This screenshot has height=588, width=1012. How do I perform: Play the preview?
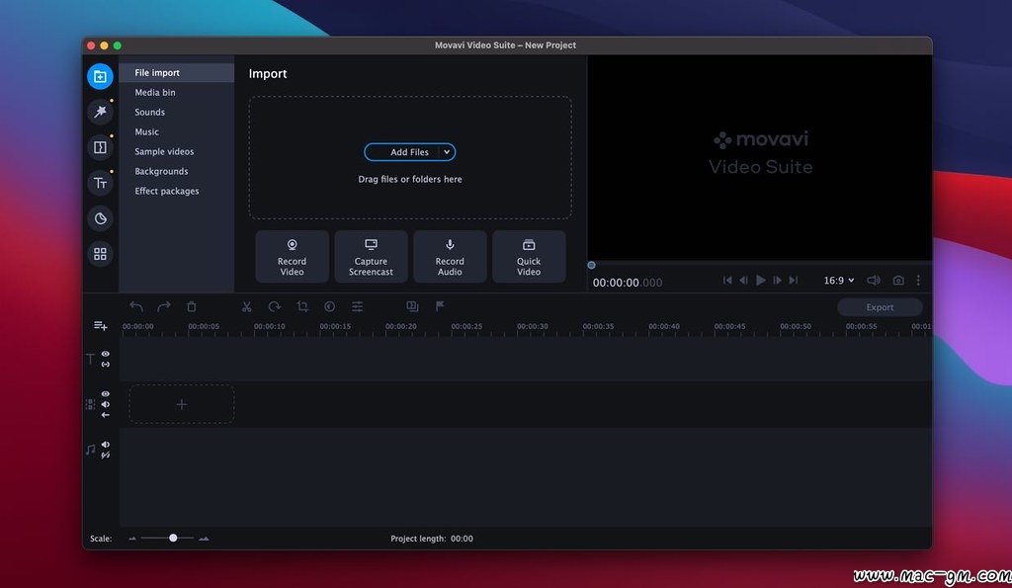pyautogui.click(x=761, y=280)
